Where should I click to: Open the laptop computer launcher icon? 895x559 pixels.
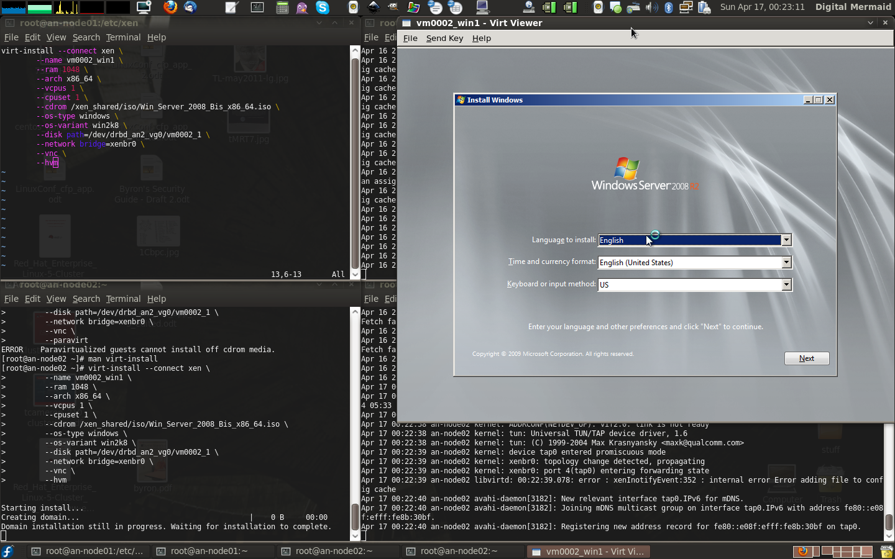[x=482, y=7]
